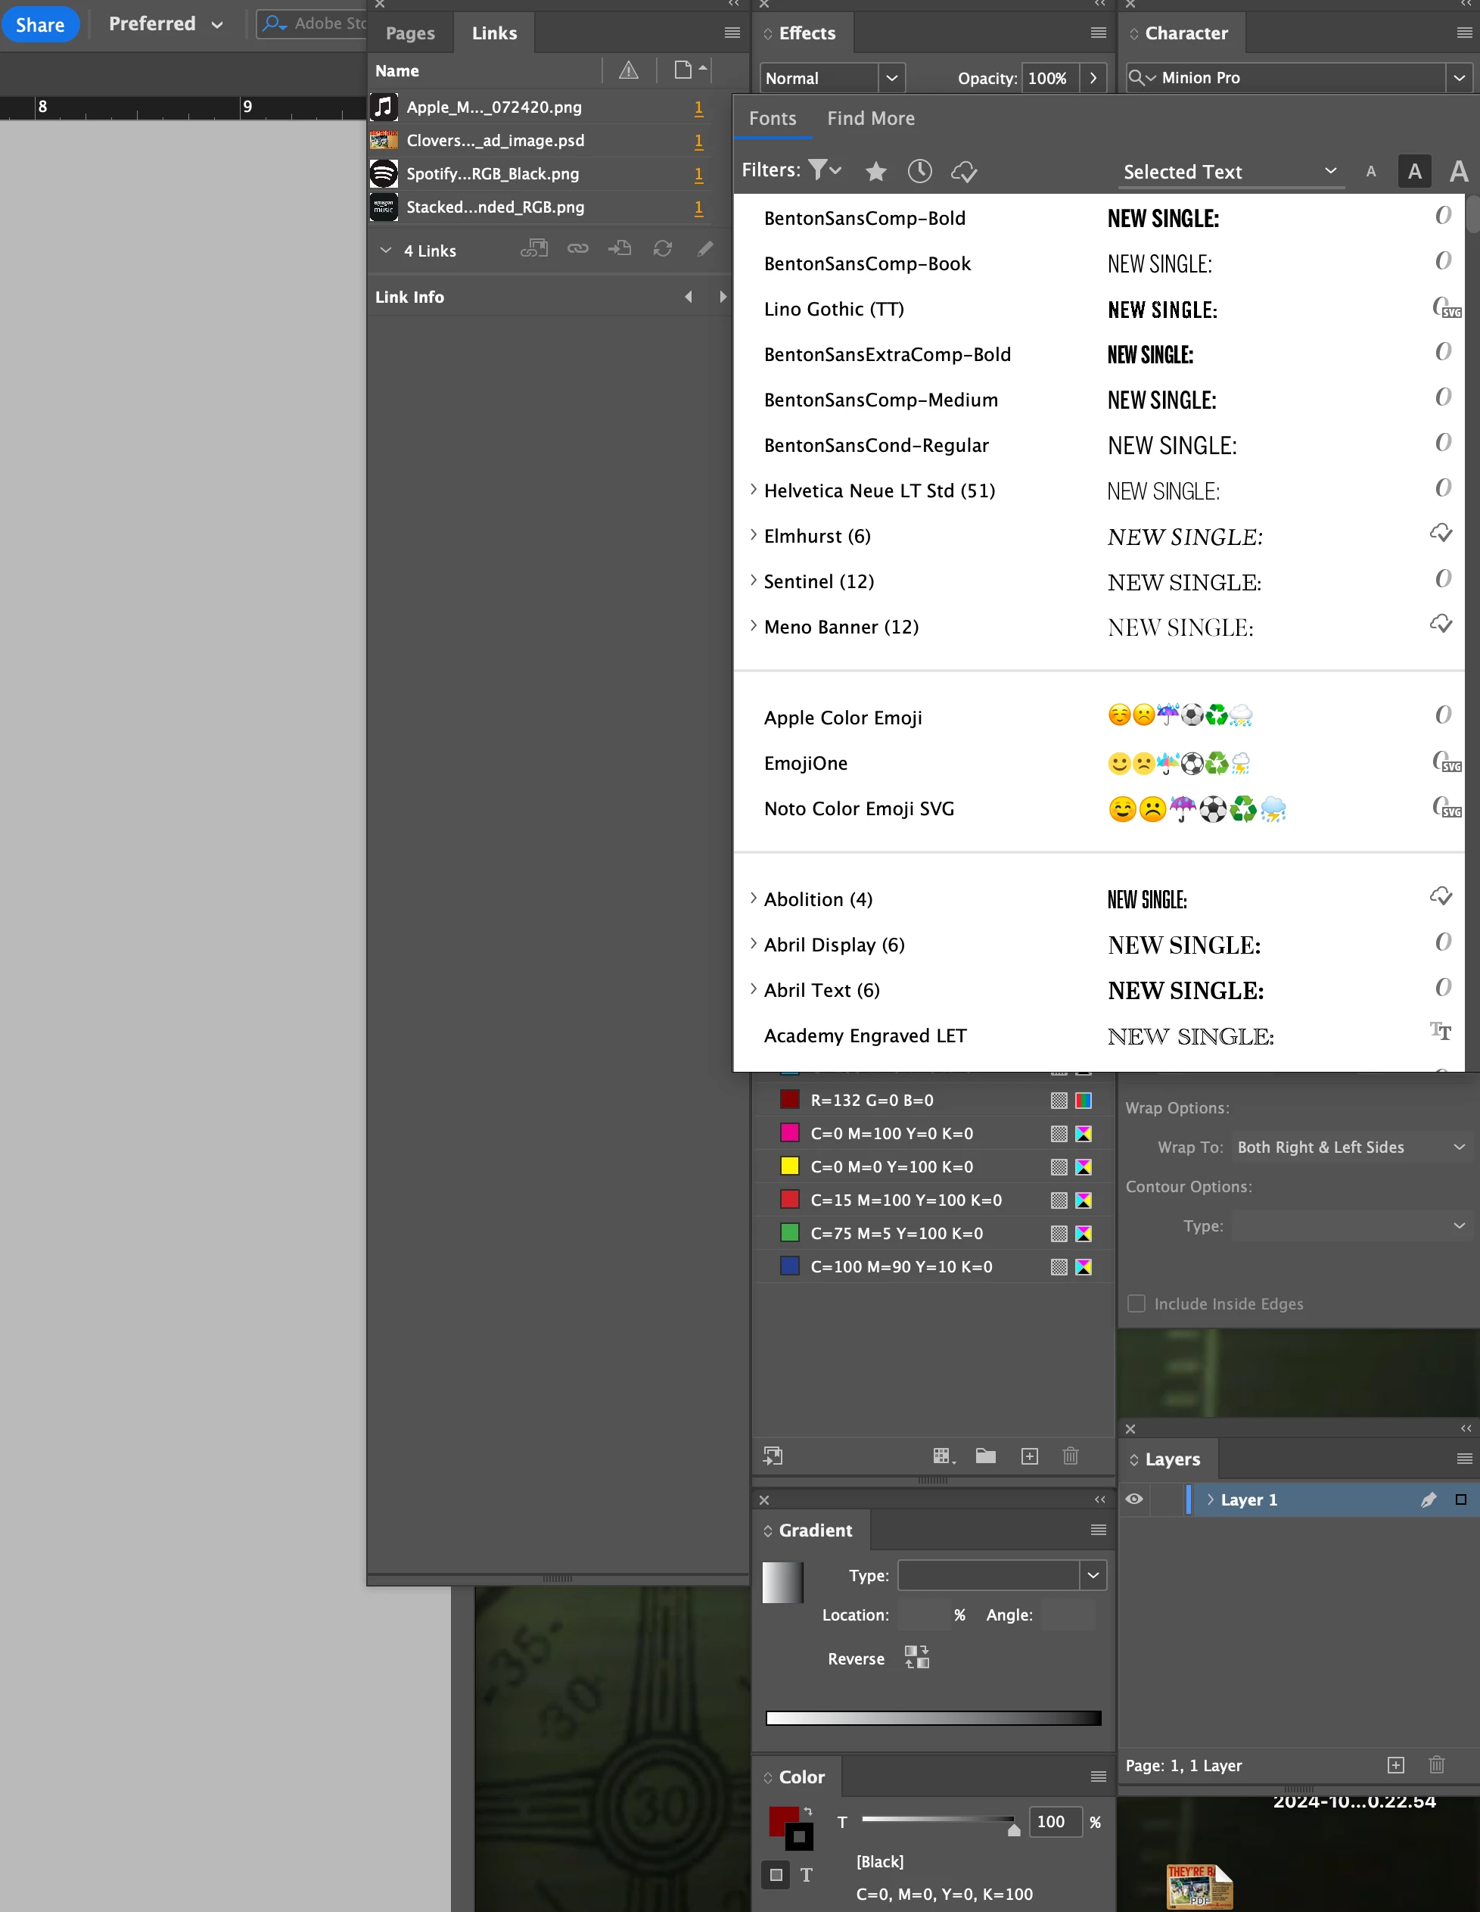Viewport: 1480px width, 1912px height.
Task: Toggle Layer 1 visibility eye
Action: click(x=1134, y=1499)
